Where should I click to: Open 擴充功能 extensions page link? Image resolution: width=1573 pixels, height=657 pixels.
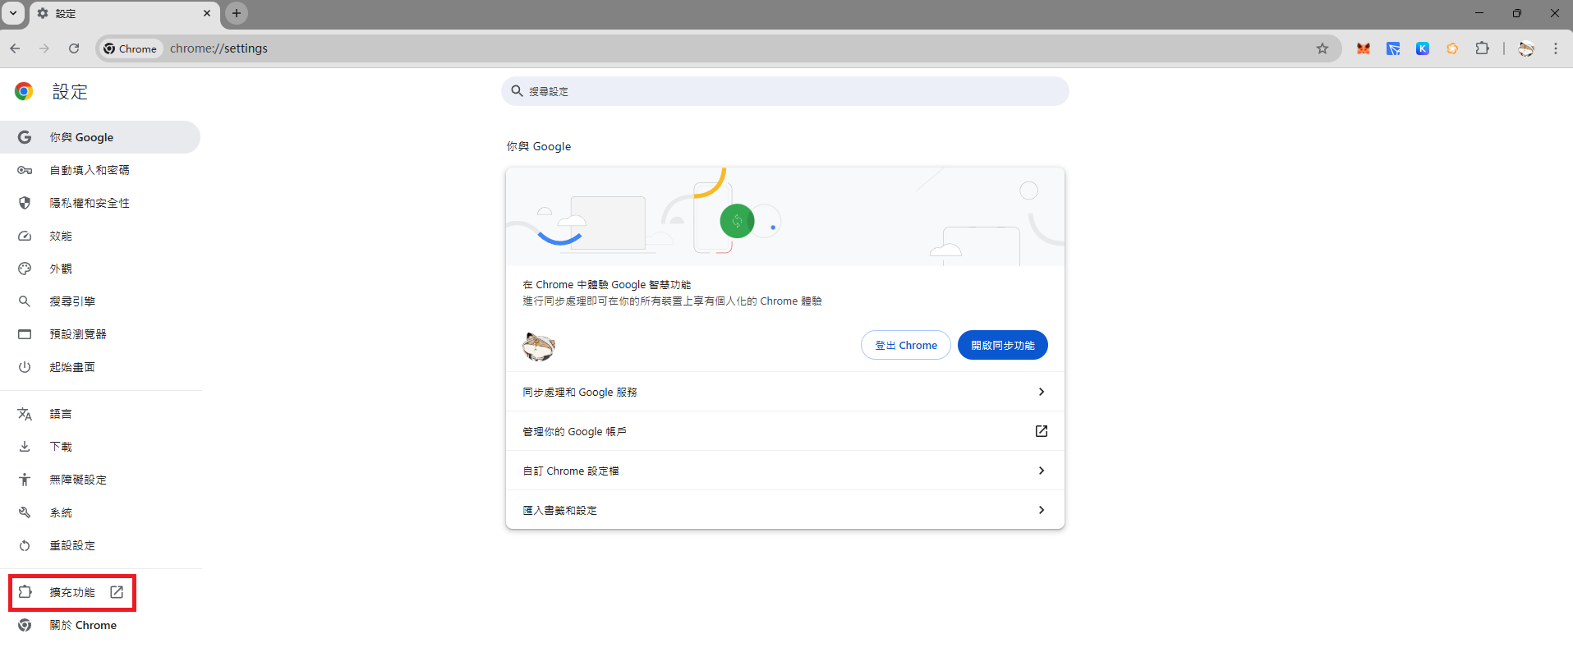pyautogui.click(x=72, y=592)
